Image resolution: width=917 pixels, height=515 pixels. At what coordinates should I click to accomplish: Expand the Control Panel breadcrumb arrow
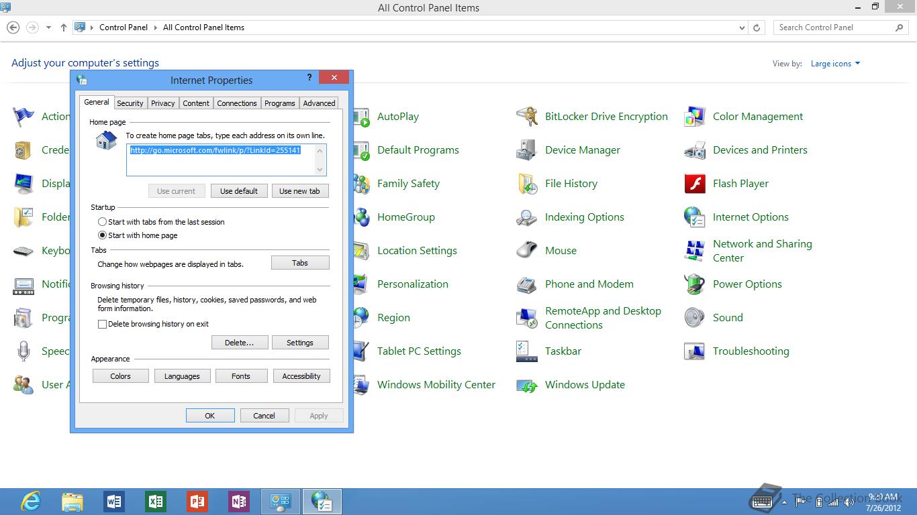click(x=155, y=27)
